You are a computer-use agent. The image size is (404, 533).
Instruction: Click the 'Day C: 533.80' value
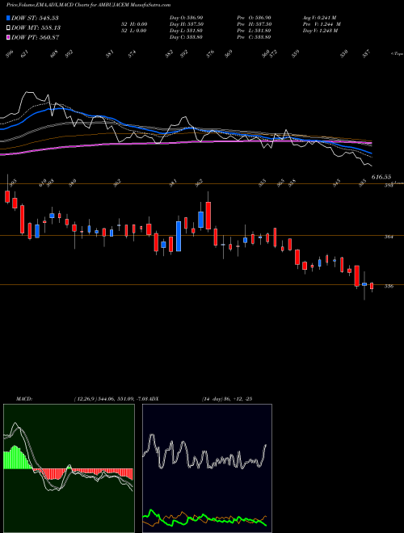(186, 37)
